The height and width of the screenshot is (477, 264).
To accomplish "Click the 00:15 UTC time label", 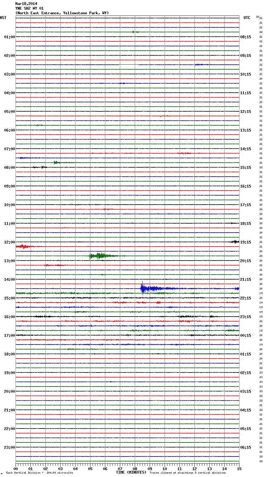I will [246, 336].
